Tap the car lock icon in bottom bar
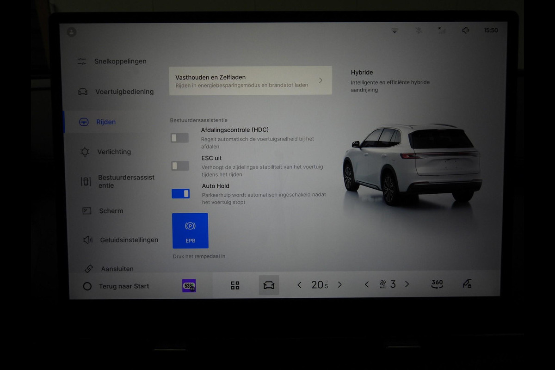 click(x=467, y=284)
